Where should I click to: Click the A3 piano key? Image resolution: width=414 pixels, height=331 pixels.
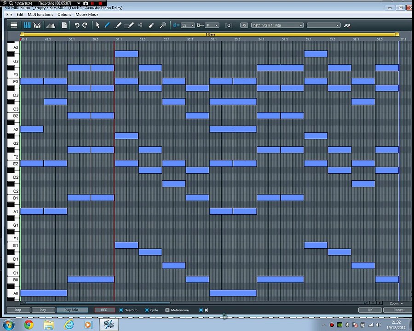pos(13,47)
